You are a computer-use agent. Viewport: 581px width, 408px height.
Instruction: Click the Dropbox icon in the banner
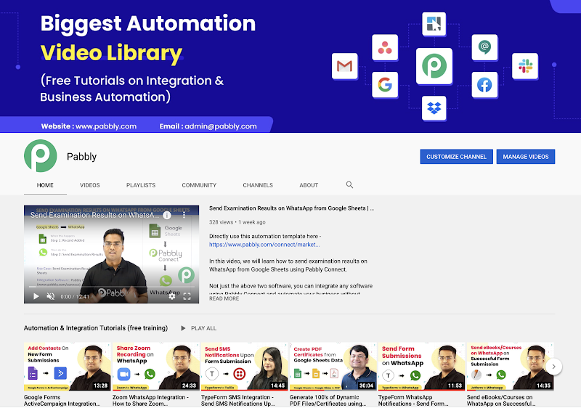[x=434, y=108]
